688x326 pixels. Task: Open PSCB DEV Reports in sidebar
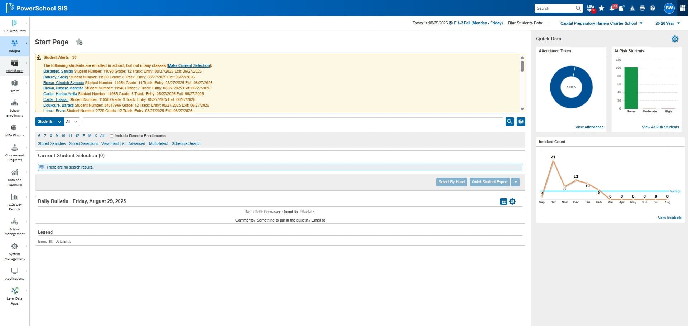[15, 202]
